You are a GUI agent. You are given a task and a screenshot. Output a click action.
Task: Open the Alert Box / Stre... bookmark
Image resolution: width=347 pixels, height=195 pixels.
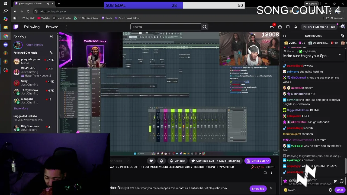click(x=86, y=18)
